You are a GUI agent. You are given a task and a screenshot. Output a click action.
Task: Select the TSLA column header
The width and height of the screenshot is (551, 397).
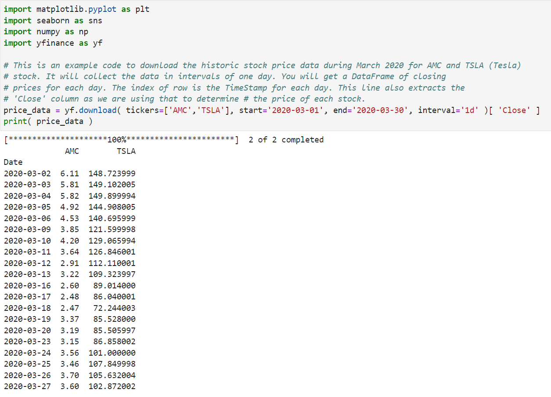126,151
